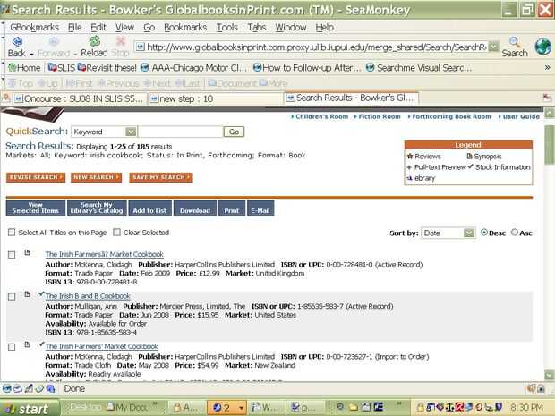The width and height of the screenshot is (555, 416).
Task: Click the Navigator globe icon in status bar
Action: pos(7,388)
